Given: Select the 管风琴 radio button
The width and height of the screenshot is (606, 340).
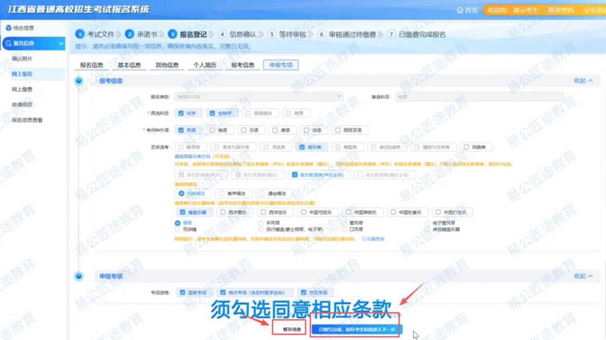Looking at the screenshot, I should 344,223.
